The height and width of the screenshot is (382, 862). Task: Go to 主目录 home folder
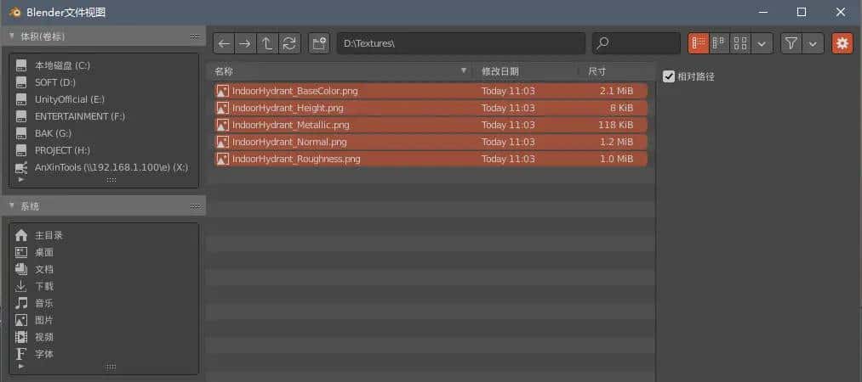[103, 235]
